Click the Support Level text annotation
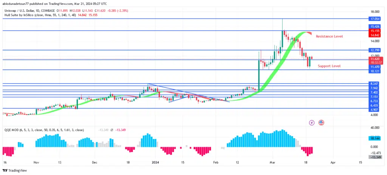The image size is (387, 175). (329, 66)
